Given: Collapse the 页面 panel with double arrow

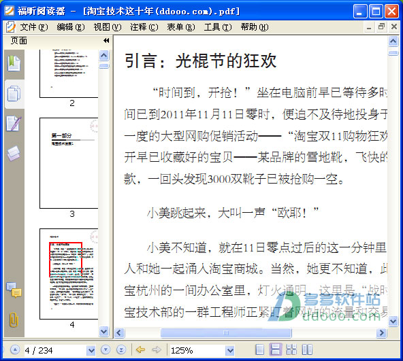Looking at the screenshot, I should click(106, 41).
